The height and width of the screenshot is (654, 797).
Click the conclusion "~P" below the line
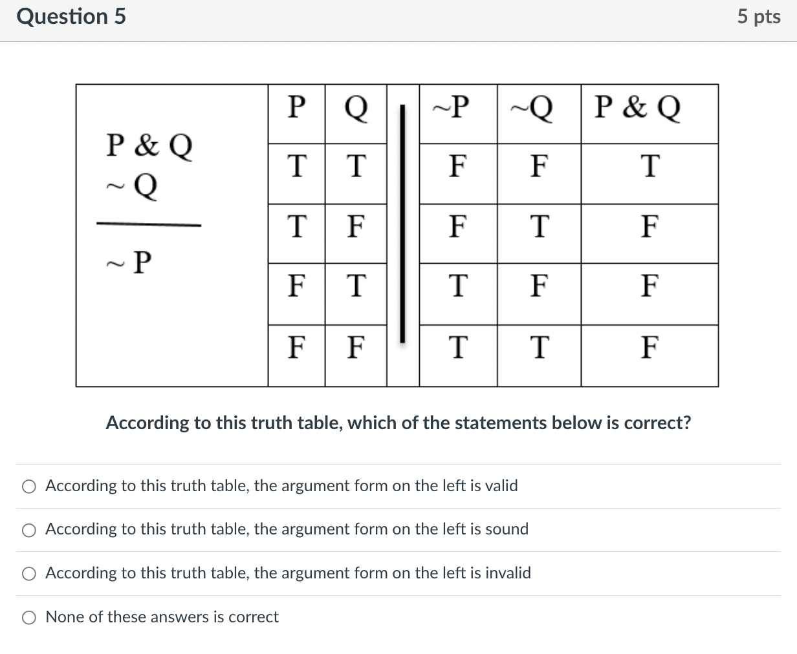(x=128, y=262)
